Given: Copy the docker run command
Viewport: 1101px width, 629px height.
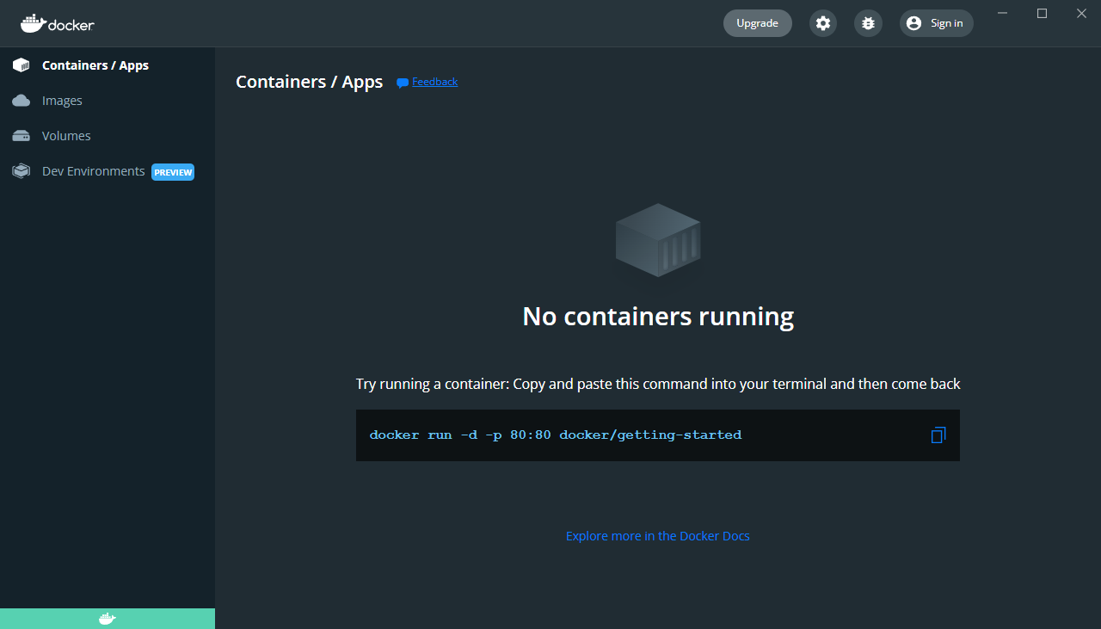Looking at the screenshot, I should [938, 435].
